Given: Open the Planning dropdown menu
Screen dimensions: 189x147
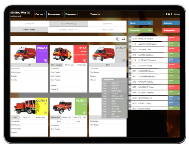Looking at the screenshot, I should (x=72, y=14).
